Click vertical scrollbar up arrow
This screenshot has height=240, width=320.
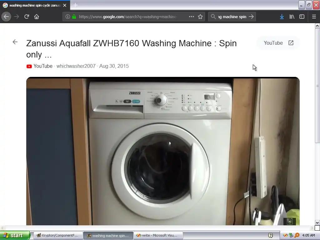(317, 26)
